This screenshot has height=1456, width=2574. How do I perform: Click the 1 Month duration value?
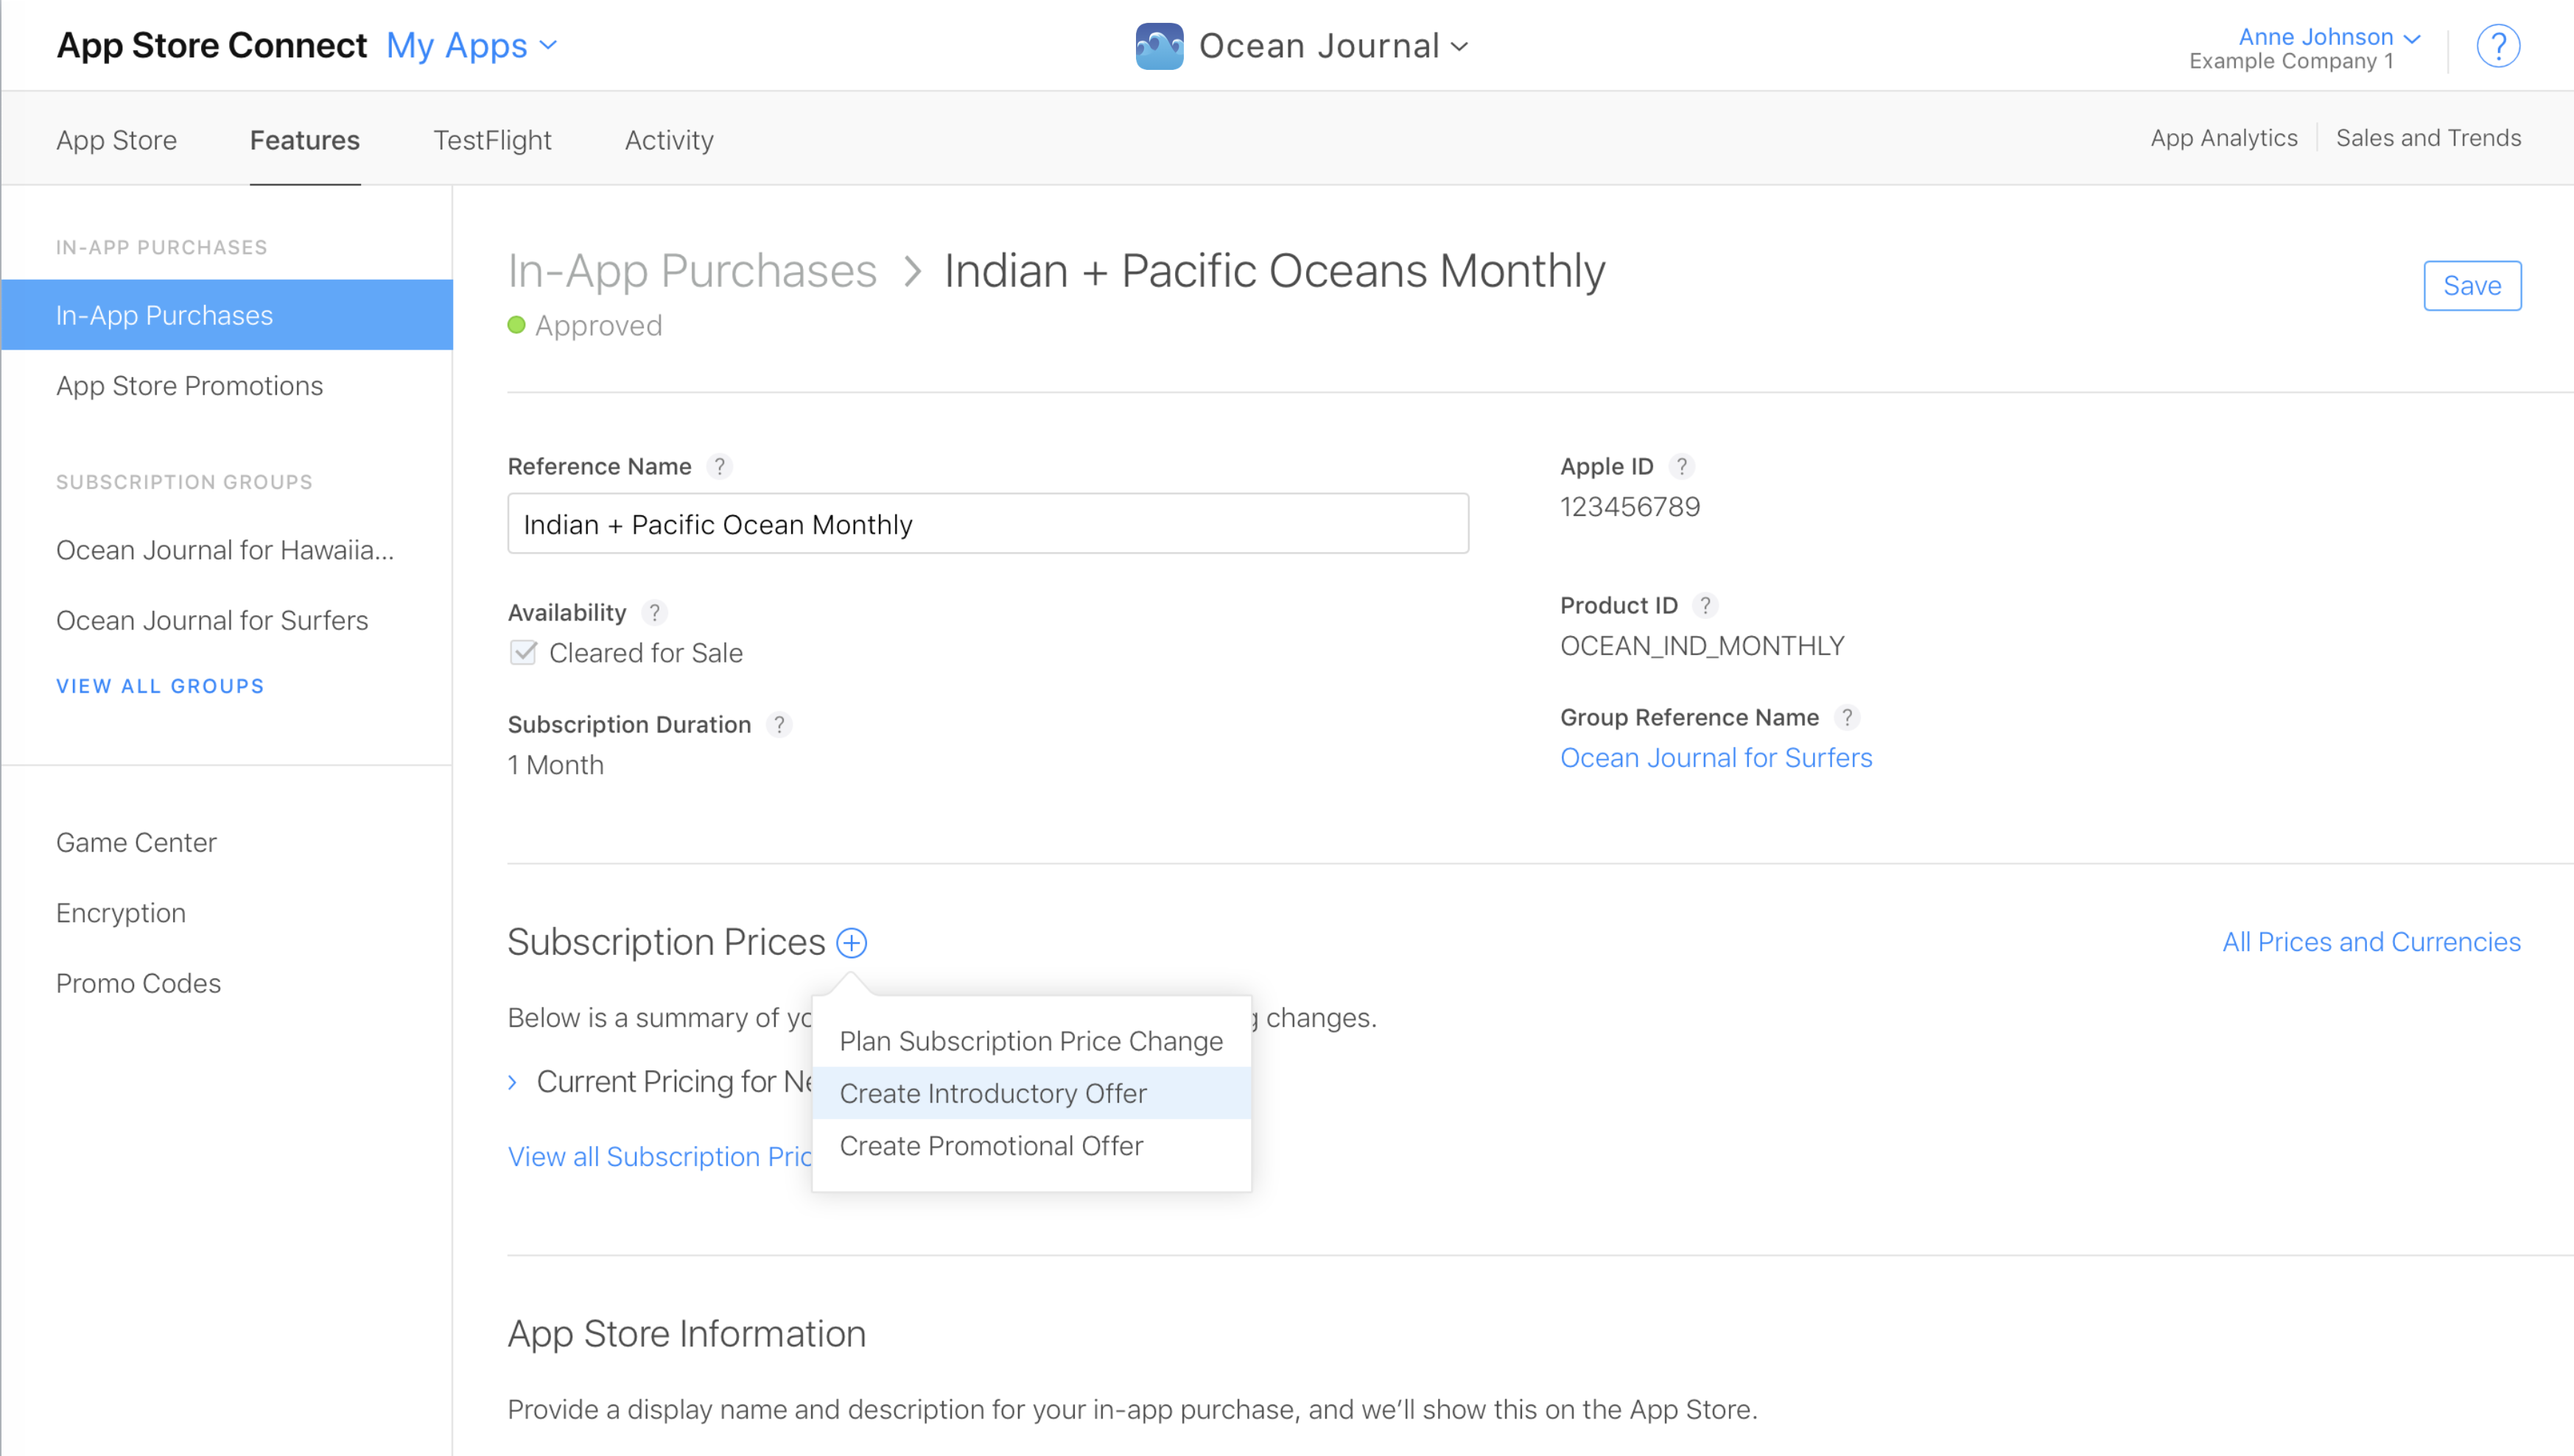555,765
